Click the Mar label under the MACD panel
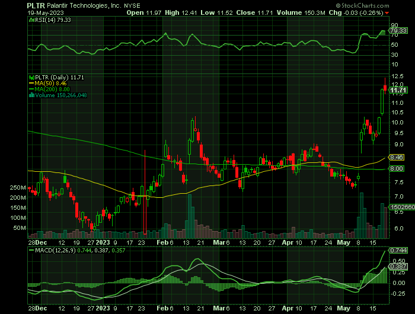415x314 pixels. pos(219,309)
